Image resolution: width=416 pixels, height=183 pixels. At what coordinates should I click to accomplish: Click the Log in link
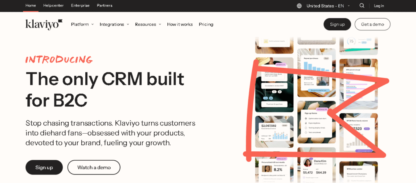pos(379,6)
